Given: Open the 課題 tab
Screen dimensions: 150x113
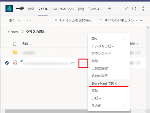Looking at the screenshot, I should tap(81, 9).
